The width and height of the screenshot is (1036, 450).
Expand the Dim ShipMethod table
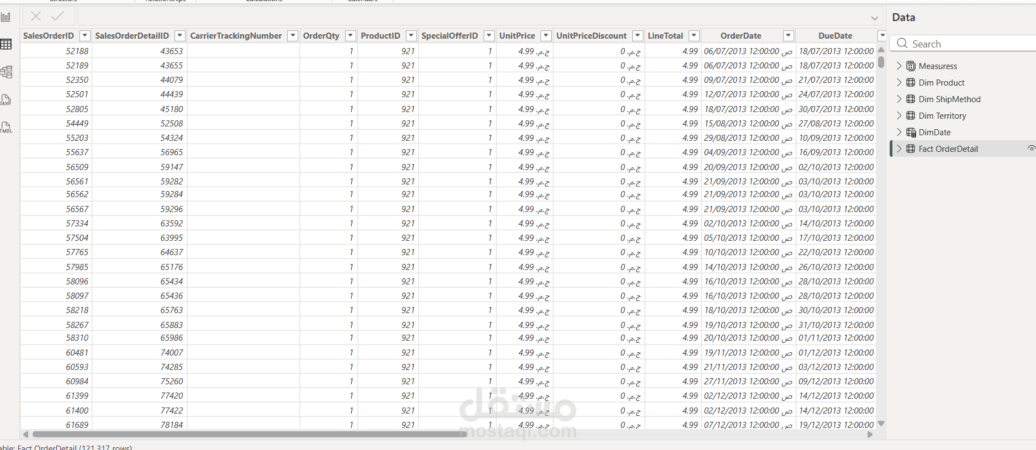pyautogui.click(x=899, y=99)
